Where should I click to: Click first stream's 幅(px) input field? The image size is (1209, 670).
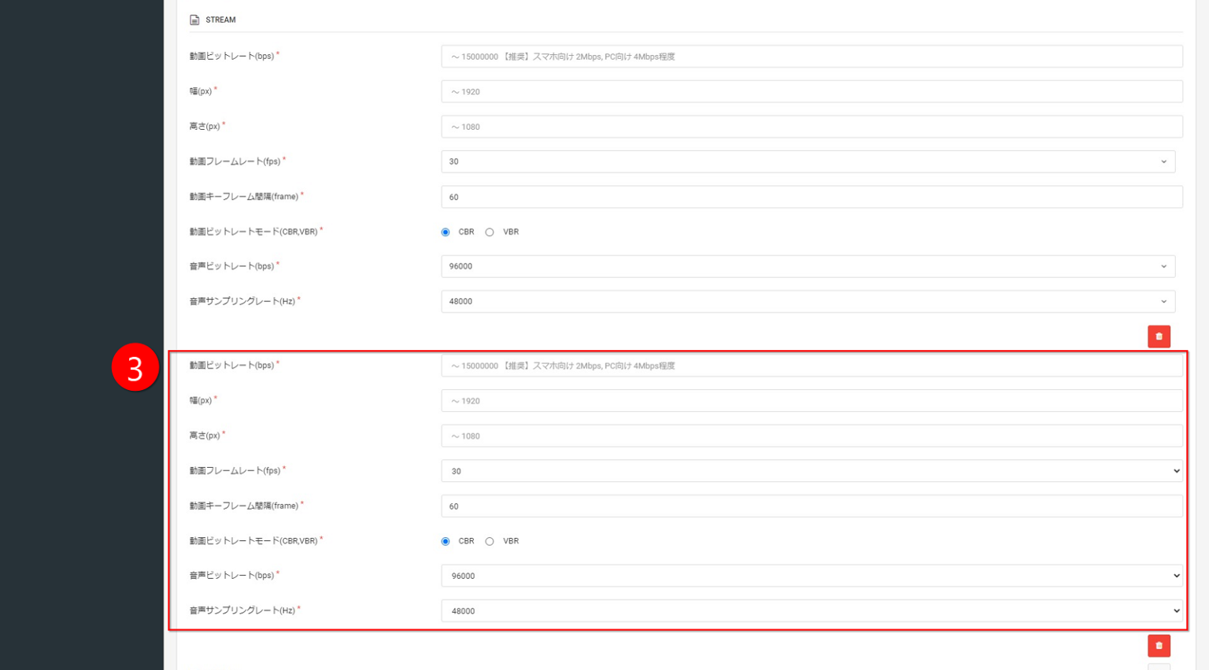[x=811, y=92]
